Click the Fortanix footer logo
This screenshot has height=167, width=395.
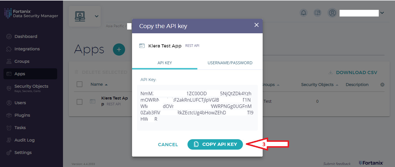coord(371,163)
